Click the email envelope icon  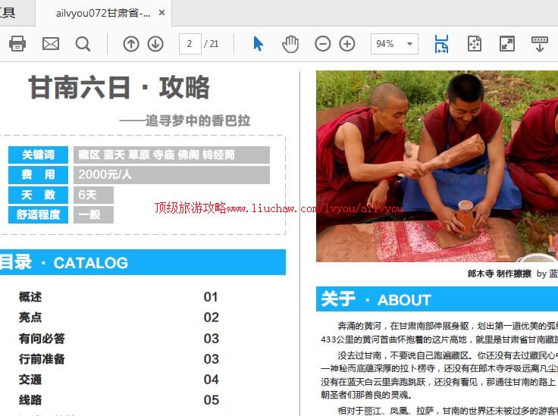click(50, 44)
